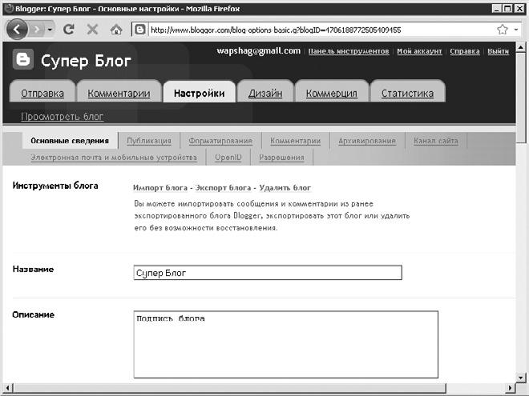Click the vertical scrollbar up arrow
This screenshot has height=396, width=529.
(520, 47)
